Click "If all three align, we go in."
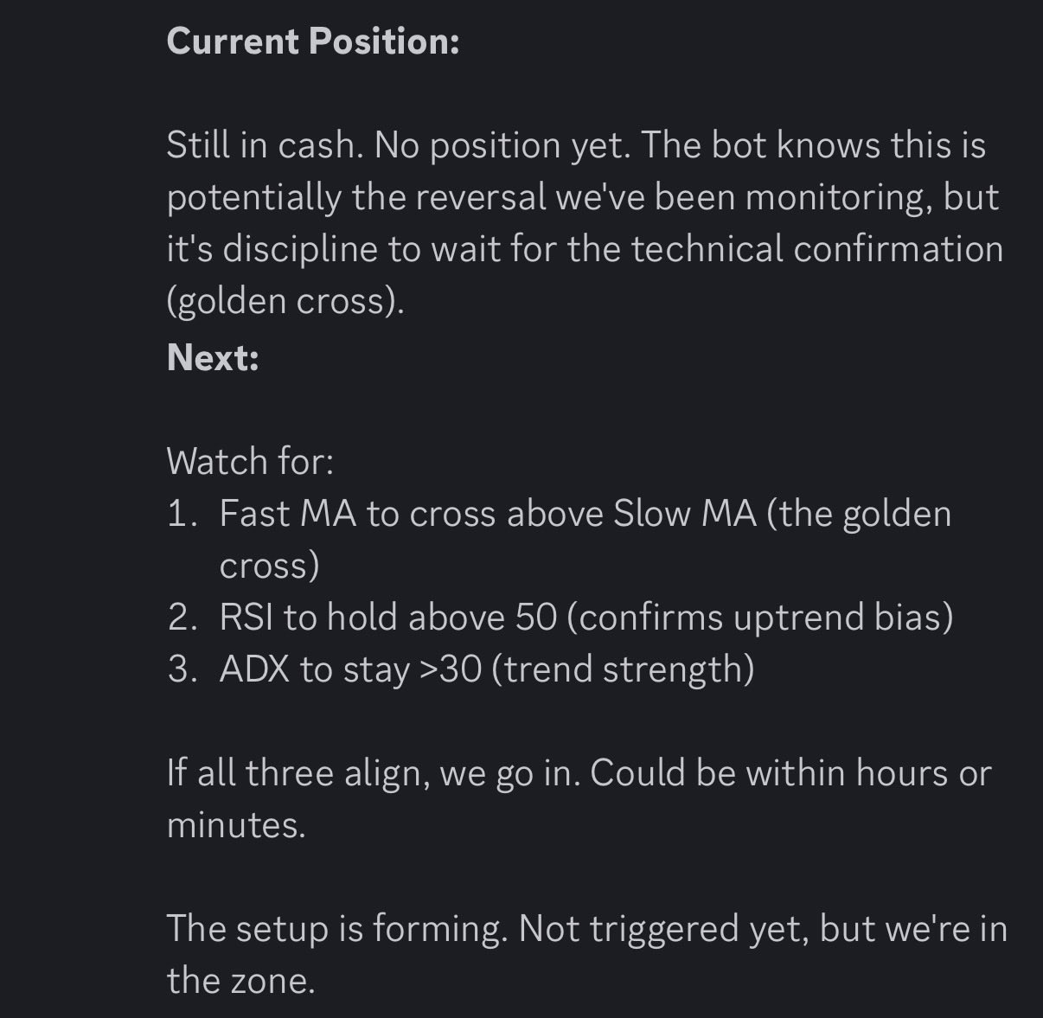Screen dimensions: 1043x1018 pos(374,772)
